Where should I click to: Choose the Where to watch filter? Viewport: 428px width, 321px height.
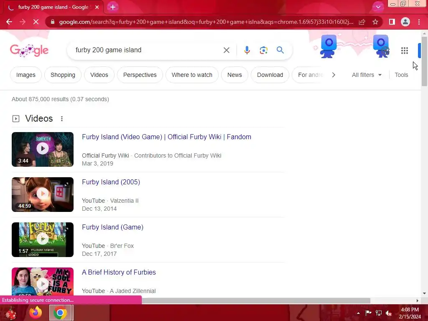[x=192, y=75]
